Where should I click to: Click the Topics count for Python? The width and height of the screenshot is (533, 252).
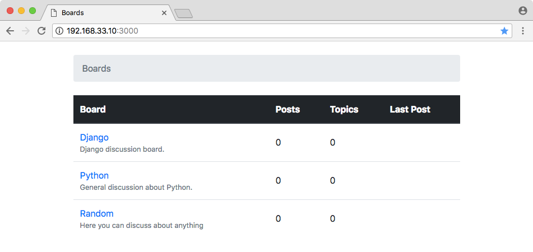332,180
